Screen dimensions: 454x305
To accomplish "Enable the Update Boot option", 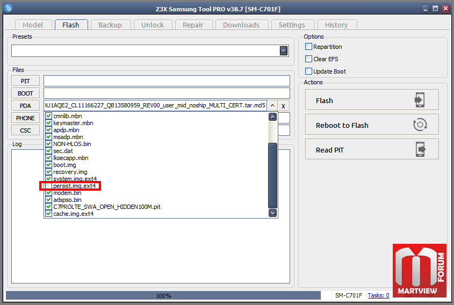I will point(308,71).
